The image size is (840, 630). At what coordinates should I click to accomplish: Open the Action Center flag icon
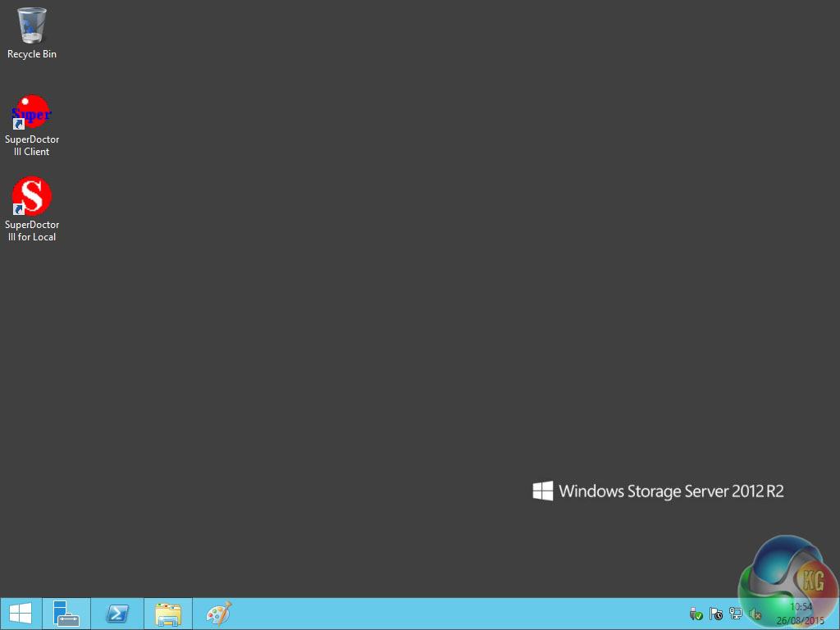tap(715, 614)
